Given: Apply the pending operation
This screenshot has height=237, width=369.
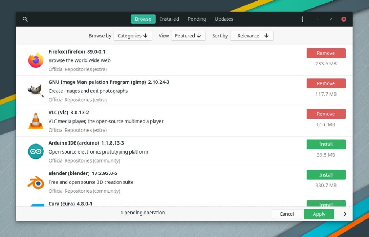Looking at the screenshot, I should [x=319, y=214].
